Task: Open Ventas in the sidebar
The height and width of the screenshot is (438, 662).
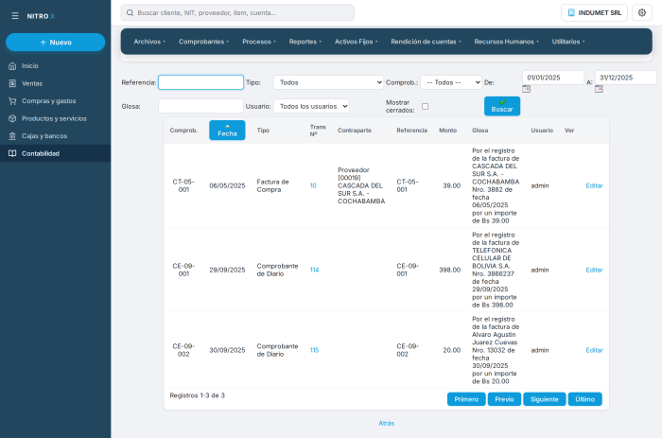Action: pos(55,83)
